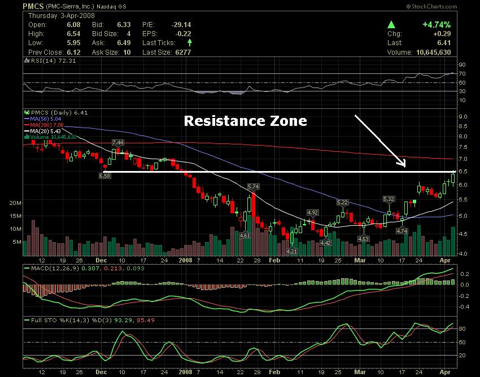
Task: Click the 9.0 price axis label
Action: [463, 117]
